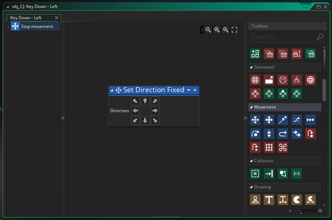Select Stop movement action in the list
The image size is (332, 220).
point(37,27)
